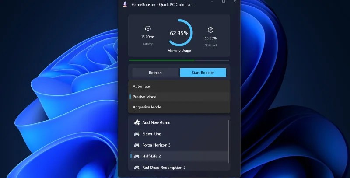Maximize the GameBooster window
The width and height of the screenshot is (350, 178).
click(224, 1)
